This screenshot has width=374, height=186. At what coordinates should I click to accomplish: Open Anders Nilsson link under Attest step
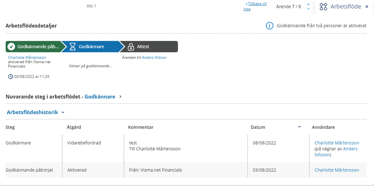tap(154, 58)
